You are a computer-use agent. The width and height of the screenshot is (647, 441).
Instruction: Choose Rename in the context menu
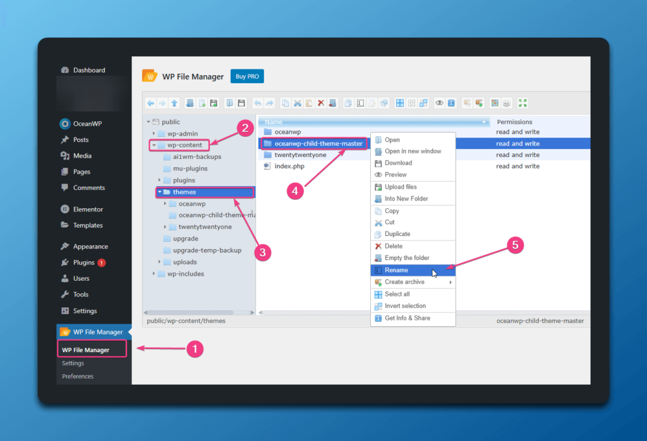click(413, 271)
